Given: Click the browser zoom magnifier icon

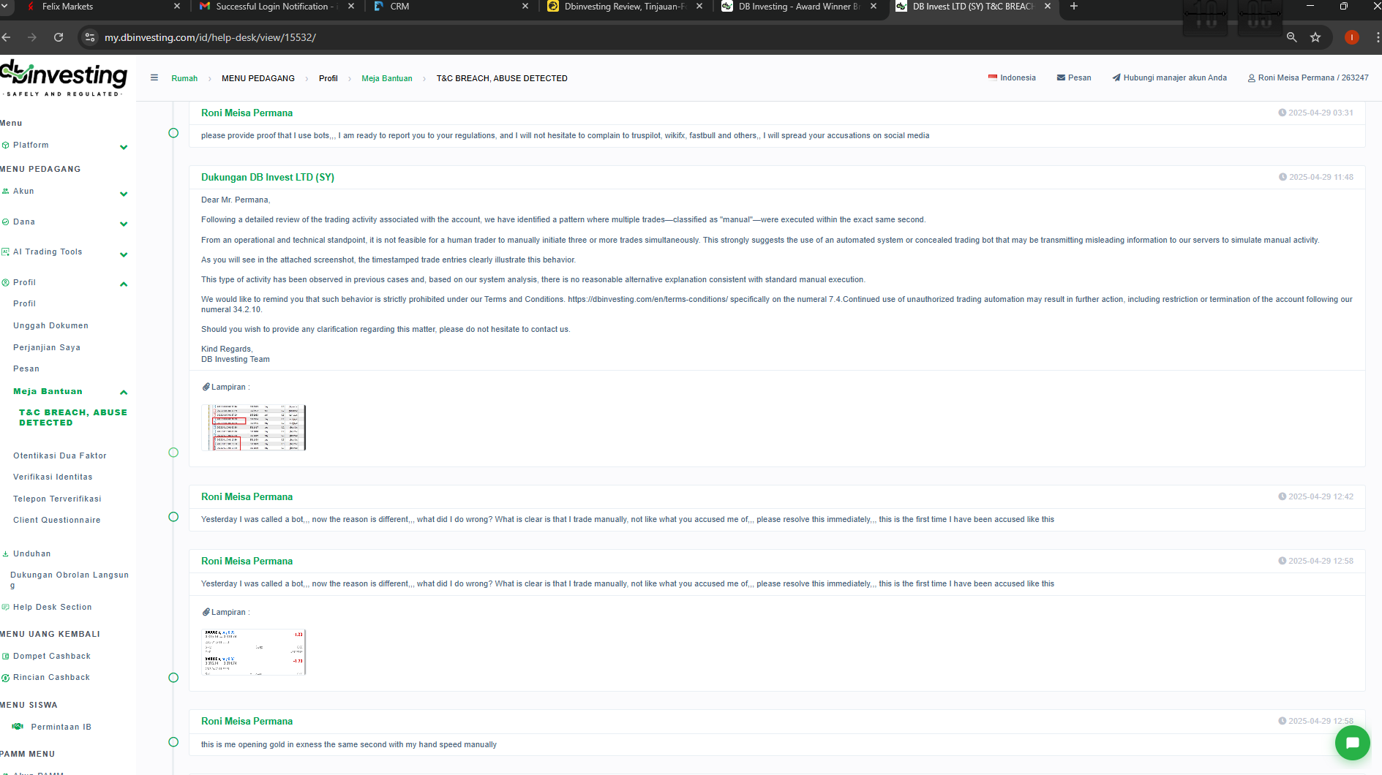Looking at the screenshot, I should [x=1291, y=37].
